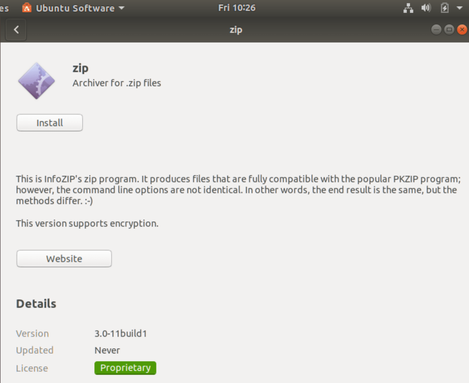Minimize the Ubuntu Software window
The height and width of the screenshot is (383, 469).
coord(436,30)
